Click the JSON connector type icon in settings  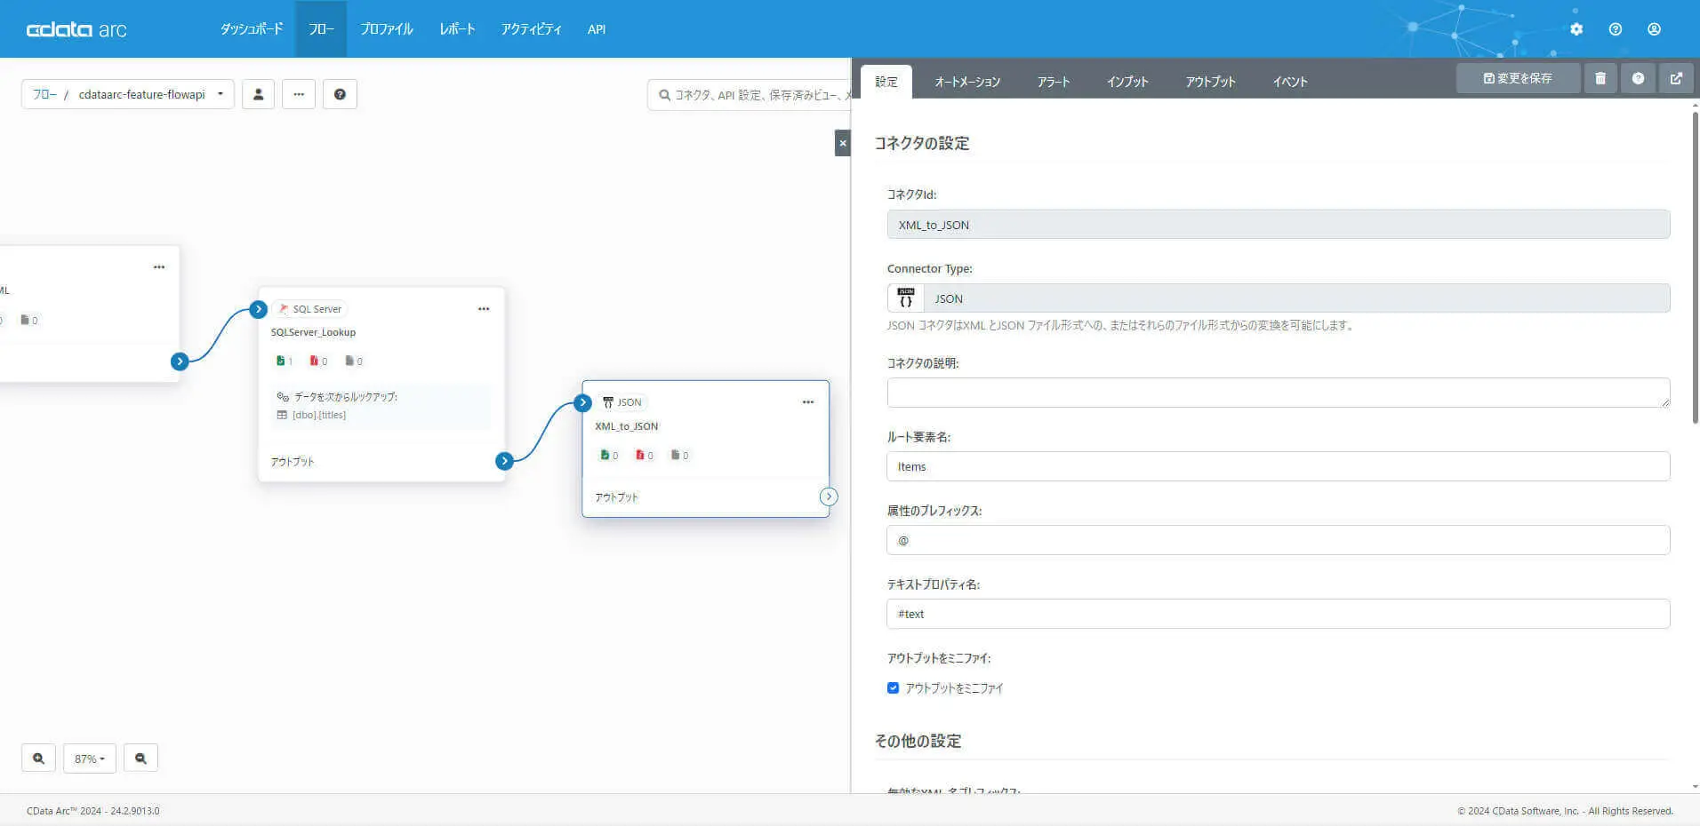(906, 298)
